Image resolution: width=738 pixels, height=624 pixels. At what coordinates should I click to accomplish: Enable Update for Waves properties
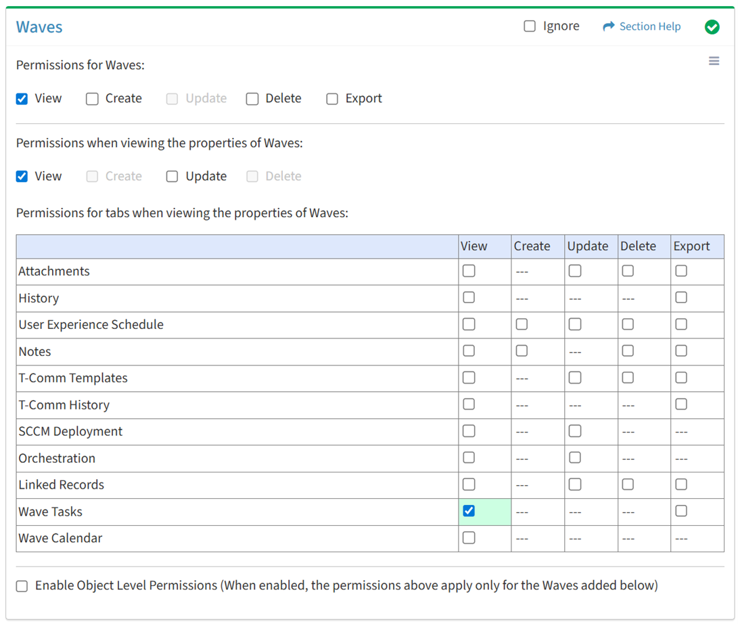tap(172, 177)
